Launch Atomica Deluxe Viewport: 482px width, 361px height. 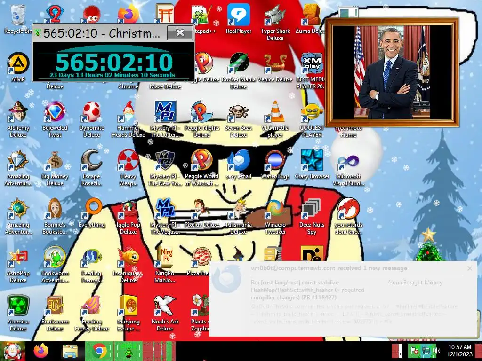[18, 314]
